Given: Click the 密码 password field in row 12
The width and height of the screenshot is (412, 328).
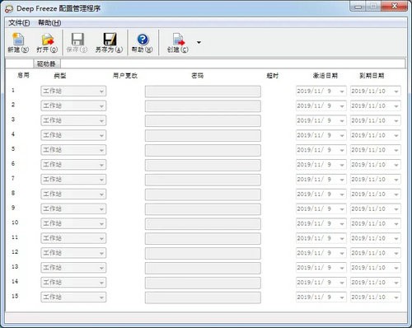Looking at the screenshot, I should (x=203, y=253).
